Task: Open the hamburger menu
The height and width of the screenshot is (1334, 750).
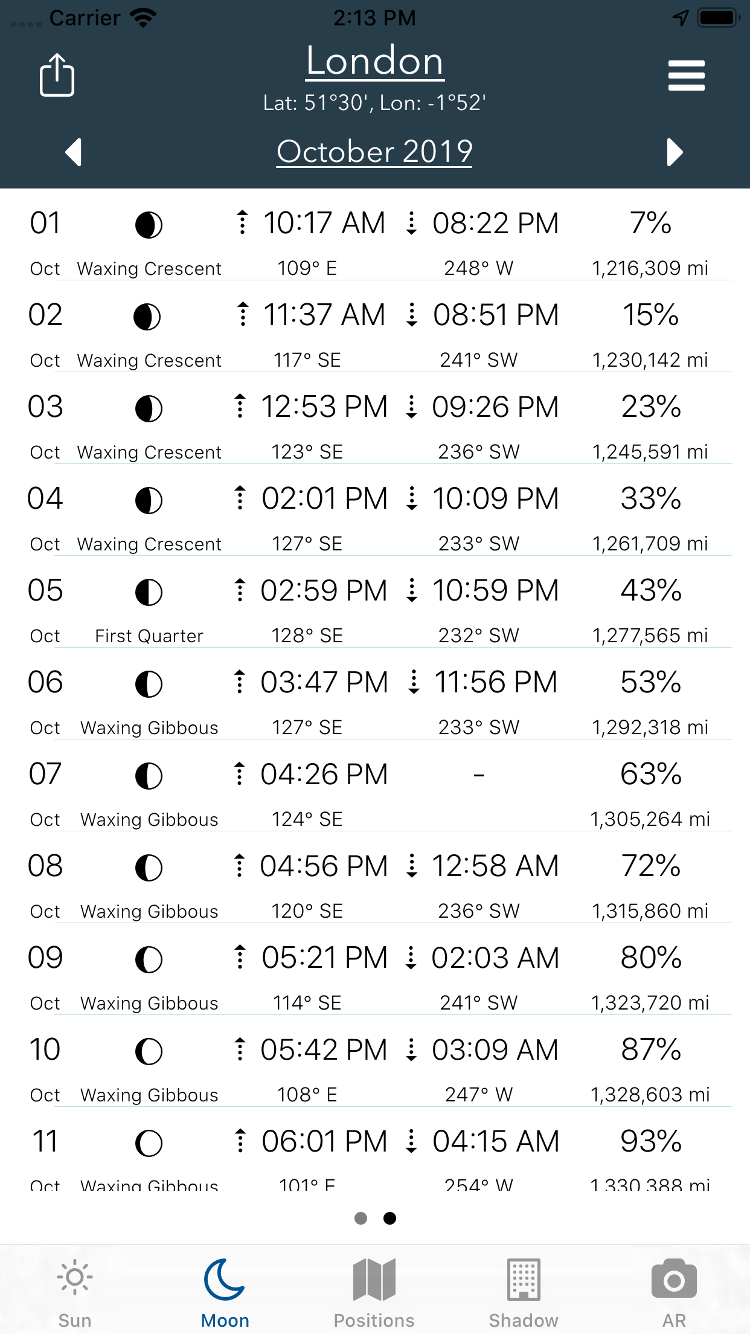Action: pyautogui.click(x=686, y=76)
